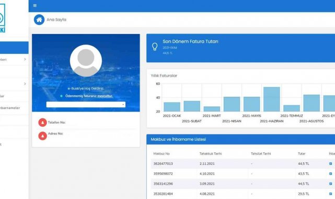
Task: Open the subscriber selection dropdown
Action: tap(86, 104)
